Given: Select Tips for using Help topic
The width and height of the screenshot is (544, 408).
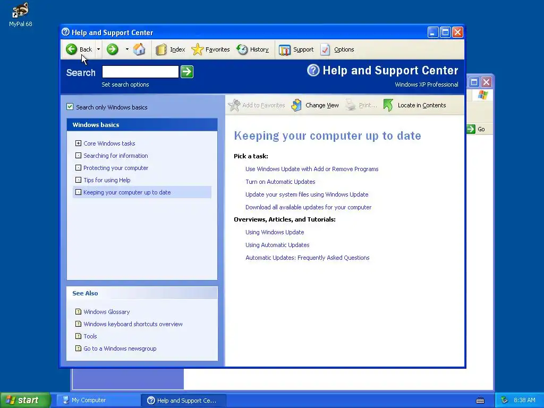Looking at the screenshot, I should (107, 180).
